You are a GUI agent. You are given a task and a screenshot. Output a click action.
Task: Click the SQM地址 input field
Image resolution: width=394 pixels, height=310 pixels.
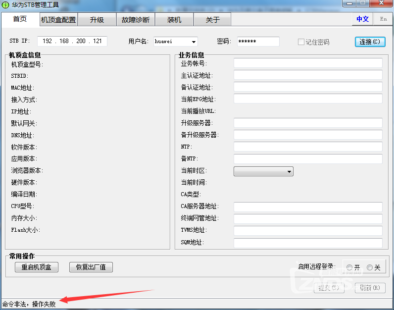[308, 243]
